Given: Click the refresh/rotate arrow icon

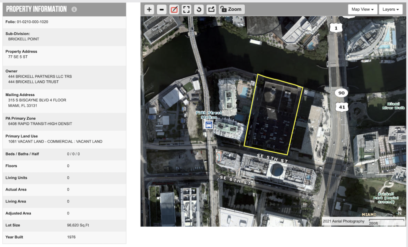Looking at the screenshot, I should point(198,9).
